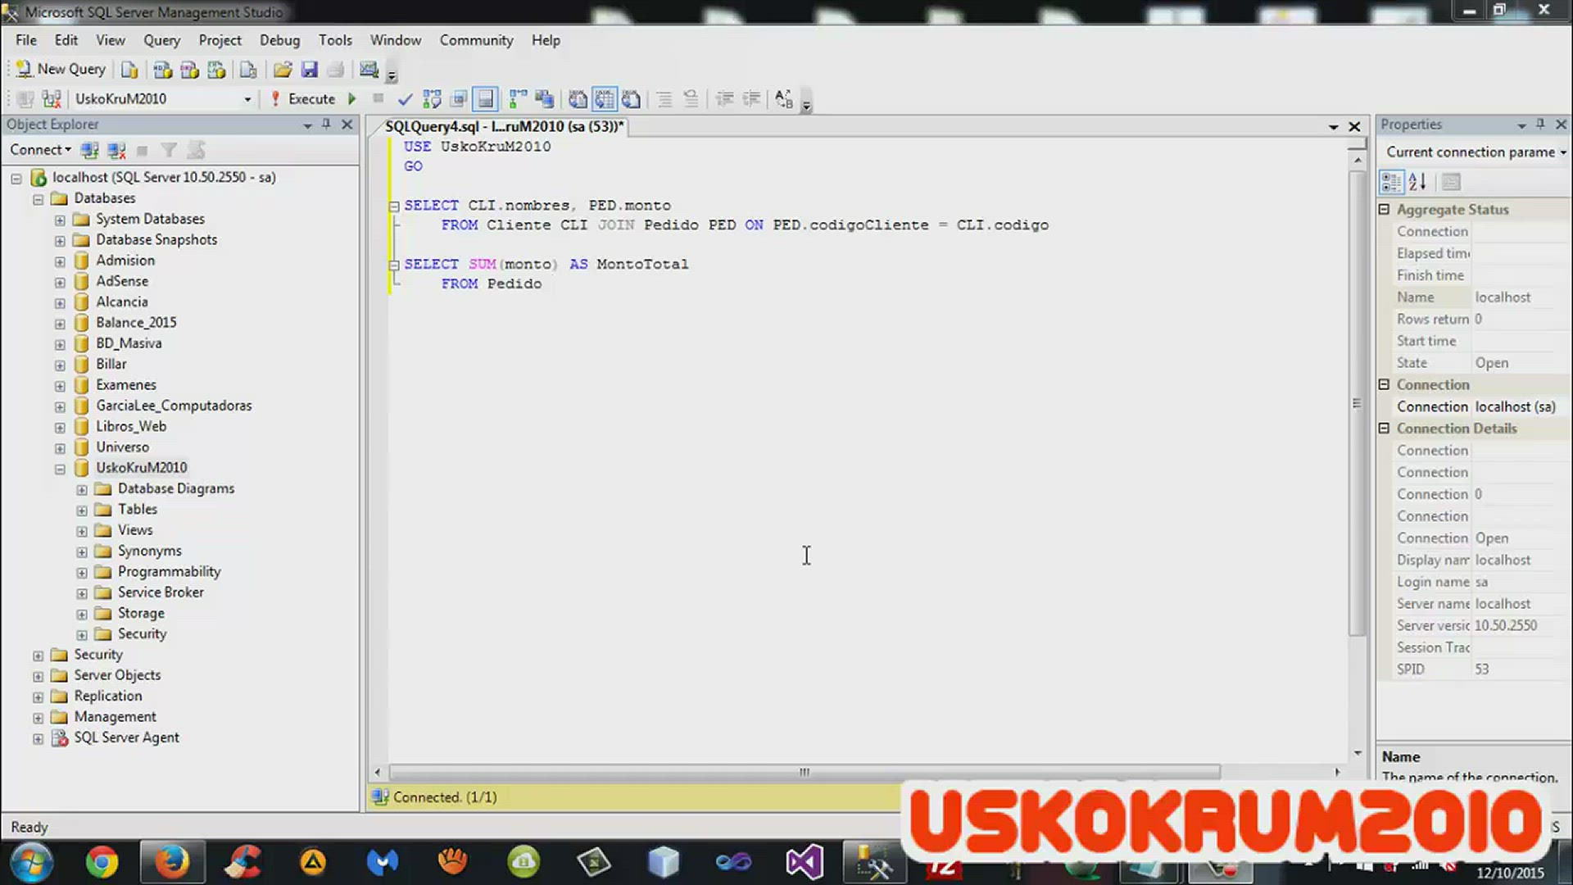
Task: Select the Views folder
Action: click(x=135, y=530)
